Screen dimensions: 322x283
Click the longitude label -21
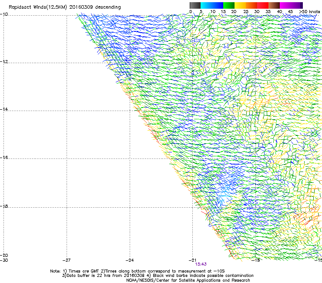pyautogui.click(x=192, y=260)
